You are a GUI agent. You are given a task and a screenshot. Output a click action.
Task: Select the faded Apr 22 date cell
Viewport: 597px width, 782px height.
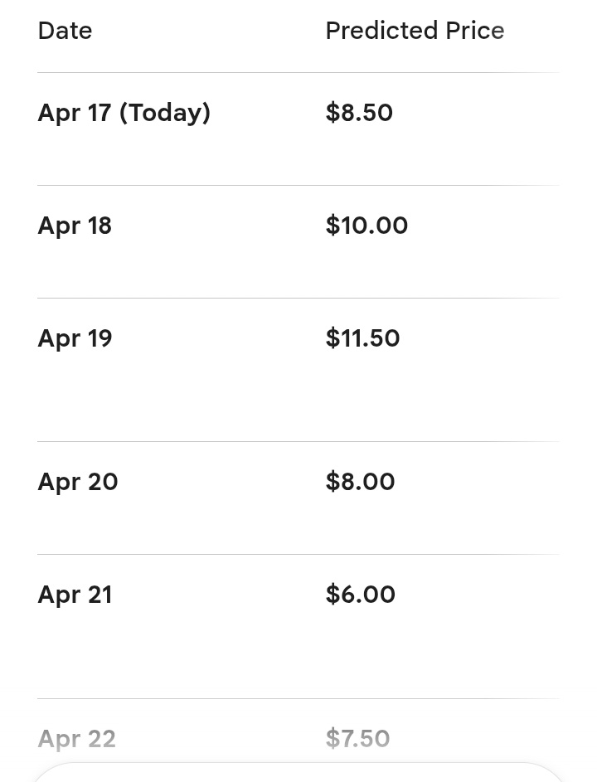pyautogui.click(x=76, y=738)
